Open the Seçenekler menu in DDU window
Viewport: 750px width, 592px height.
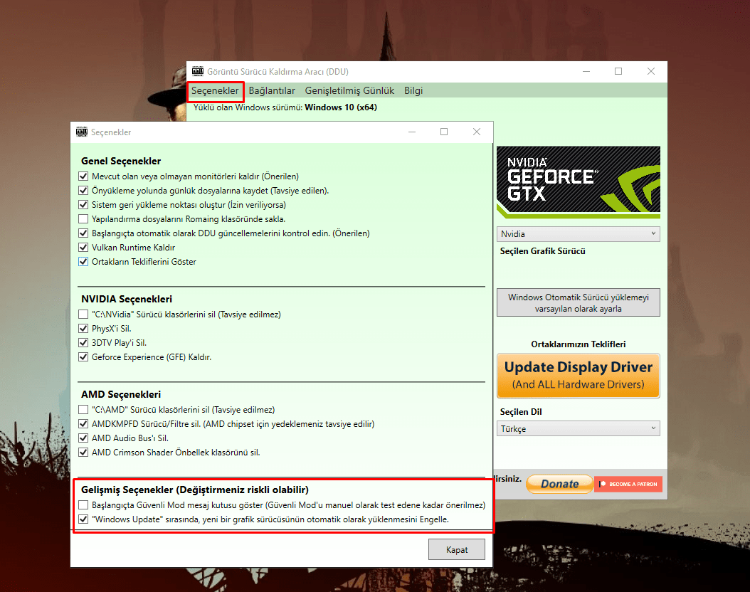(x=215, y=91)
